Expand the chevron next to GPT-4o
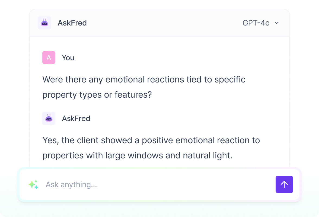This screenshot has height=217, width=319. click(x=277, y=23)
